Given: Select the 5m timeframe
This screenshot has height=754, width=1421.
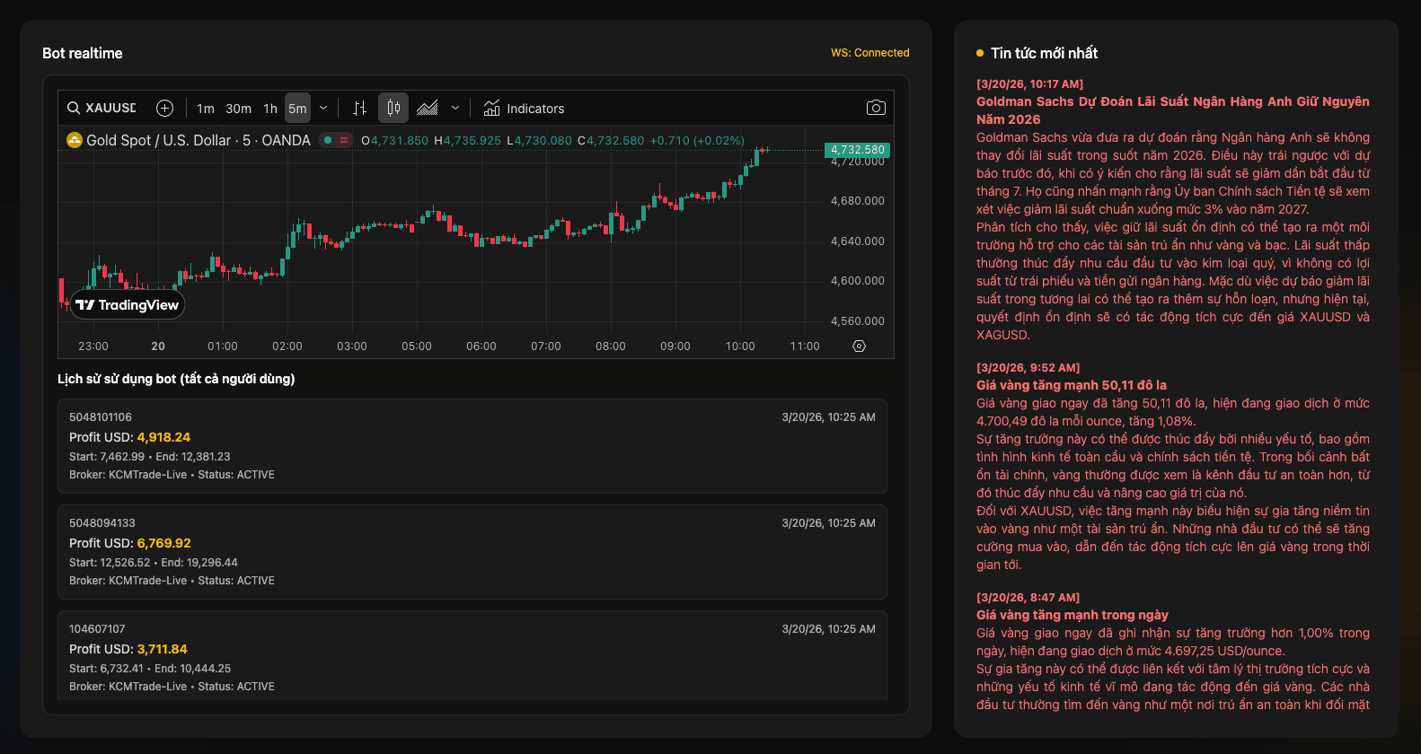Looking at the screenshot, I should [x=297, y=109].
